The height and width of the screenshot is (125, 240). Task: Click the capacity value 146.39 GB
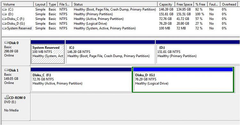pos(166,10)
